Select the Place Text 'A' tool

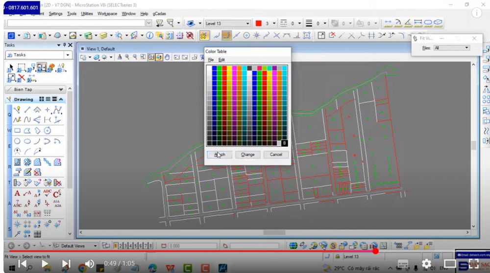(x=18, y=194)
